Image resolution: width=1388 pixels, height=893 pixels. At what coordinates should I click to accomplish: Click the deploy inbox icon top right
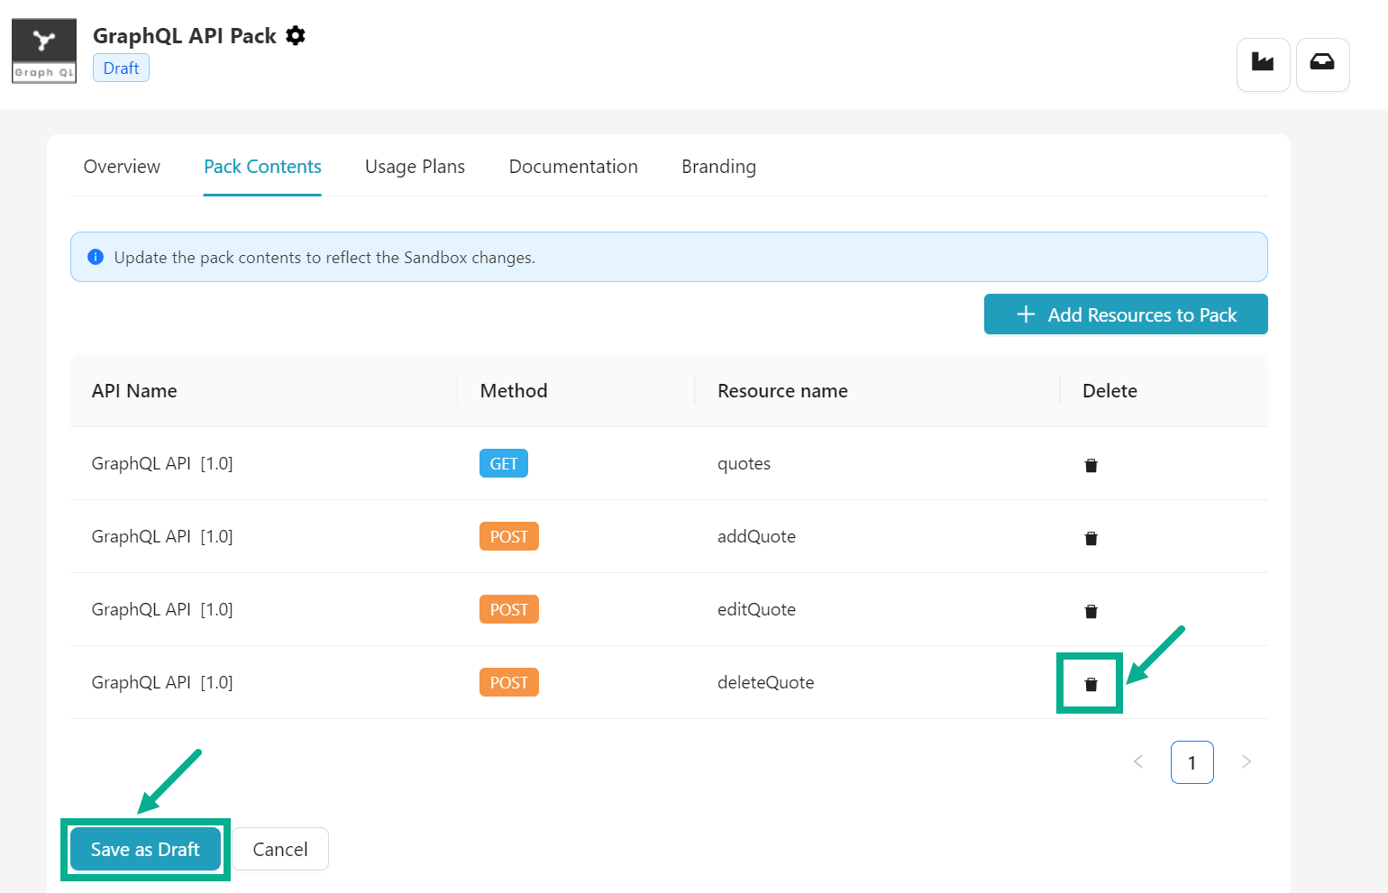tap(1322, 64)
